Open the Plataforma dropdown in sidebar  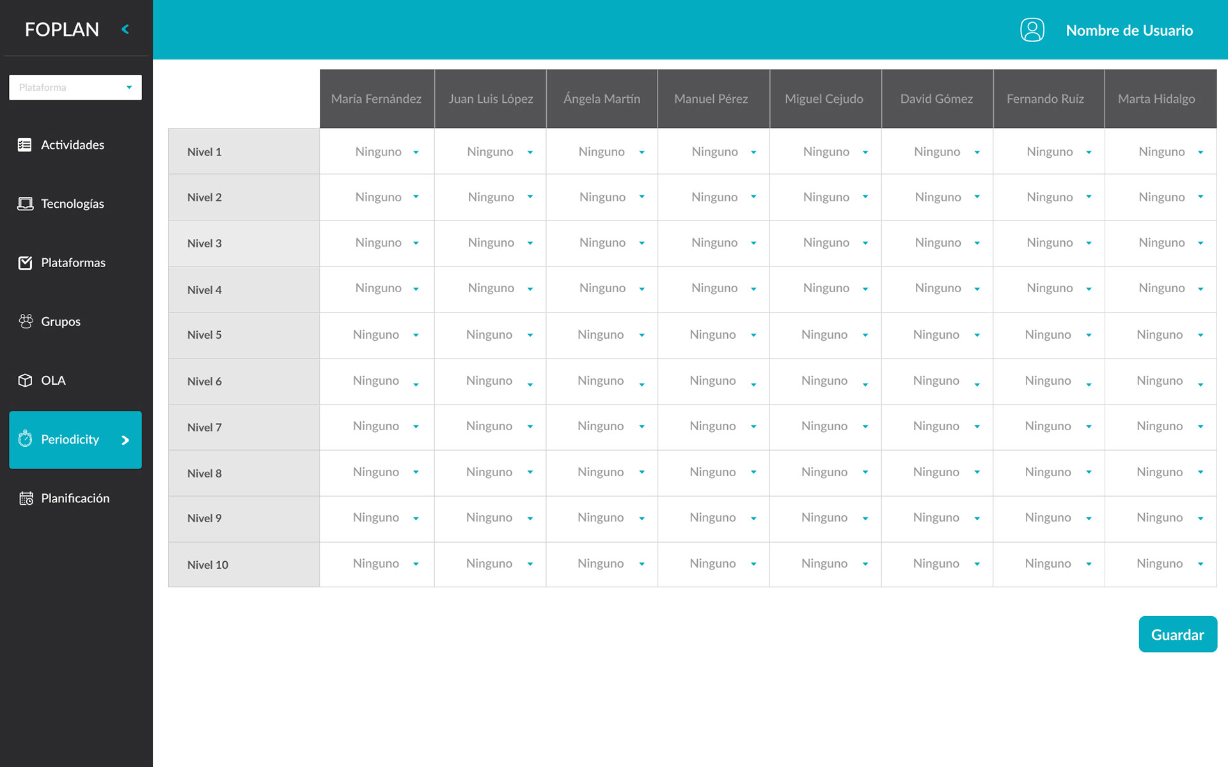pyautogui.click(x=75, y=88)
